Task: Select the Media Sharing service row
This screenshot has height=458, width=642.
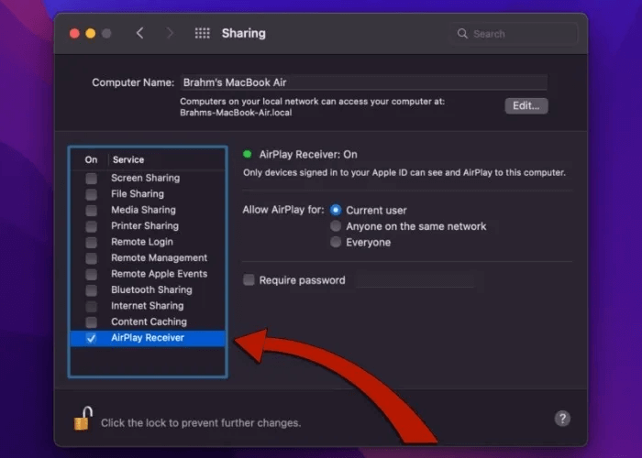Action: tap(148, 210)
